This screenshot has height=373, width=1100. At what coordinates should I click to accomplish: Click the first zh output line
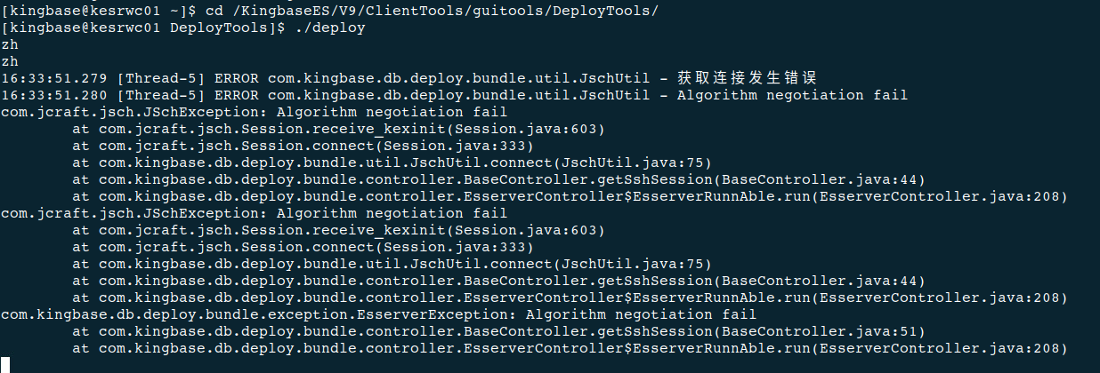click(10, 44)
